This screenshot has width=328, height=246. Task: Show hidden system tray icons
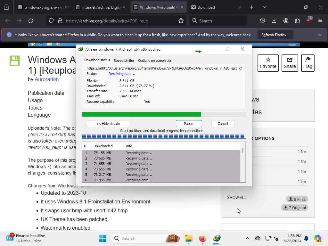[248, 238]
